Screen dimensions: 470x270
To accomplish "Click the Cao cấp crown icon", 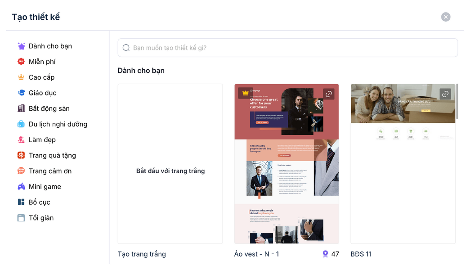I will coord(21,77).
